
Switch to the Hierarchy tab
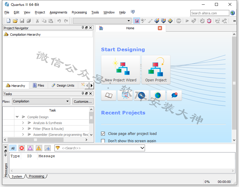[16, 85]
